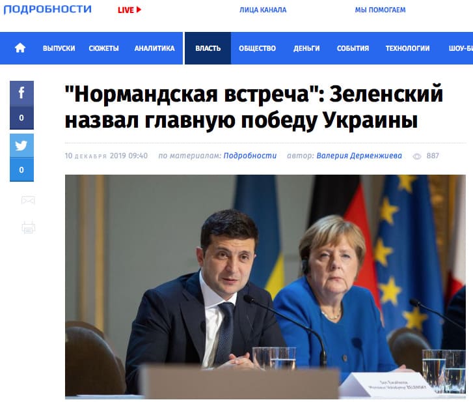The width and height of the screenshot is (473, 402).
Task: Click the Подробности site logo
Action: (x=47, y=9)
